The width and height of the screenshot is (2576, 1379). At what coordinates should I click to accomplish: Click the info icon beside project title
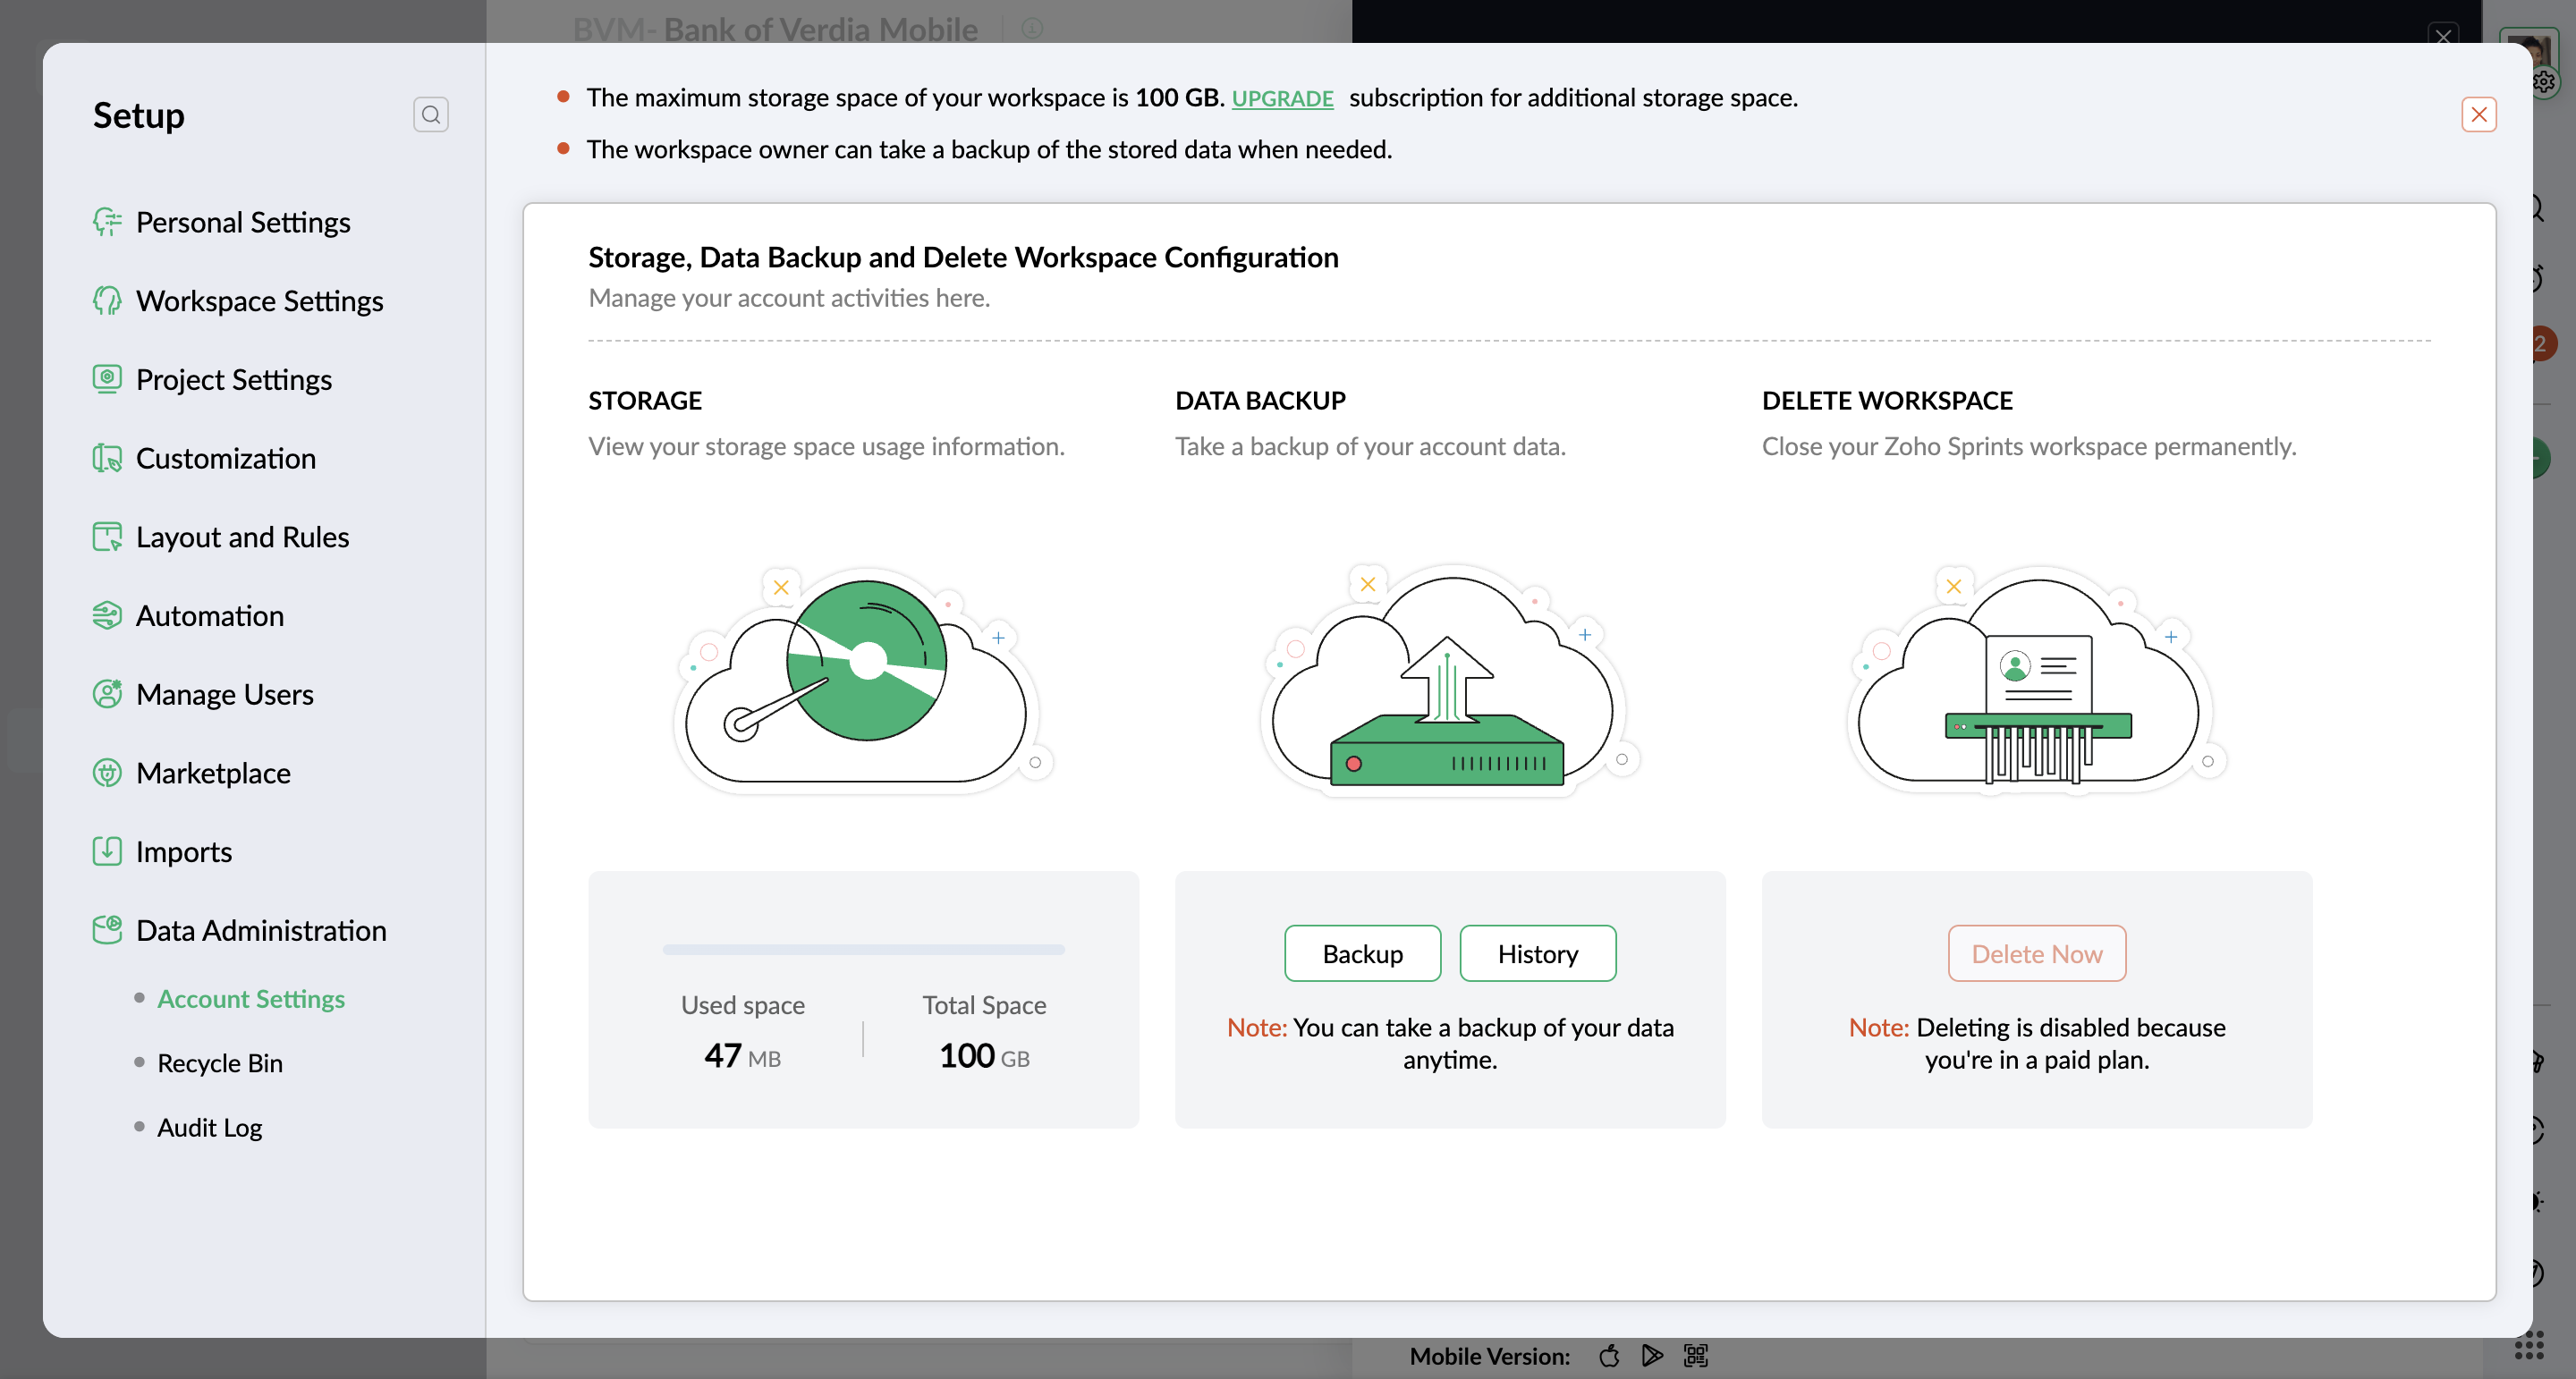point(1032,28)
